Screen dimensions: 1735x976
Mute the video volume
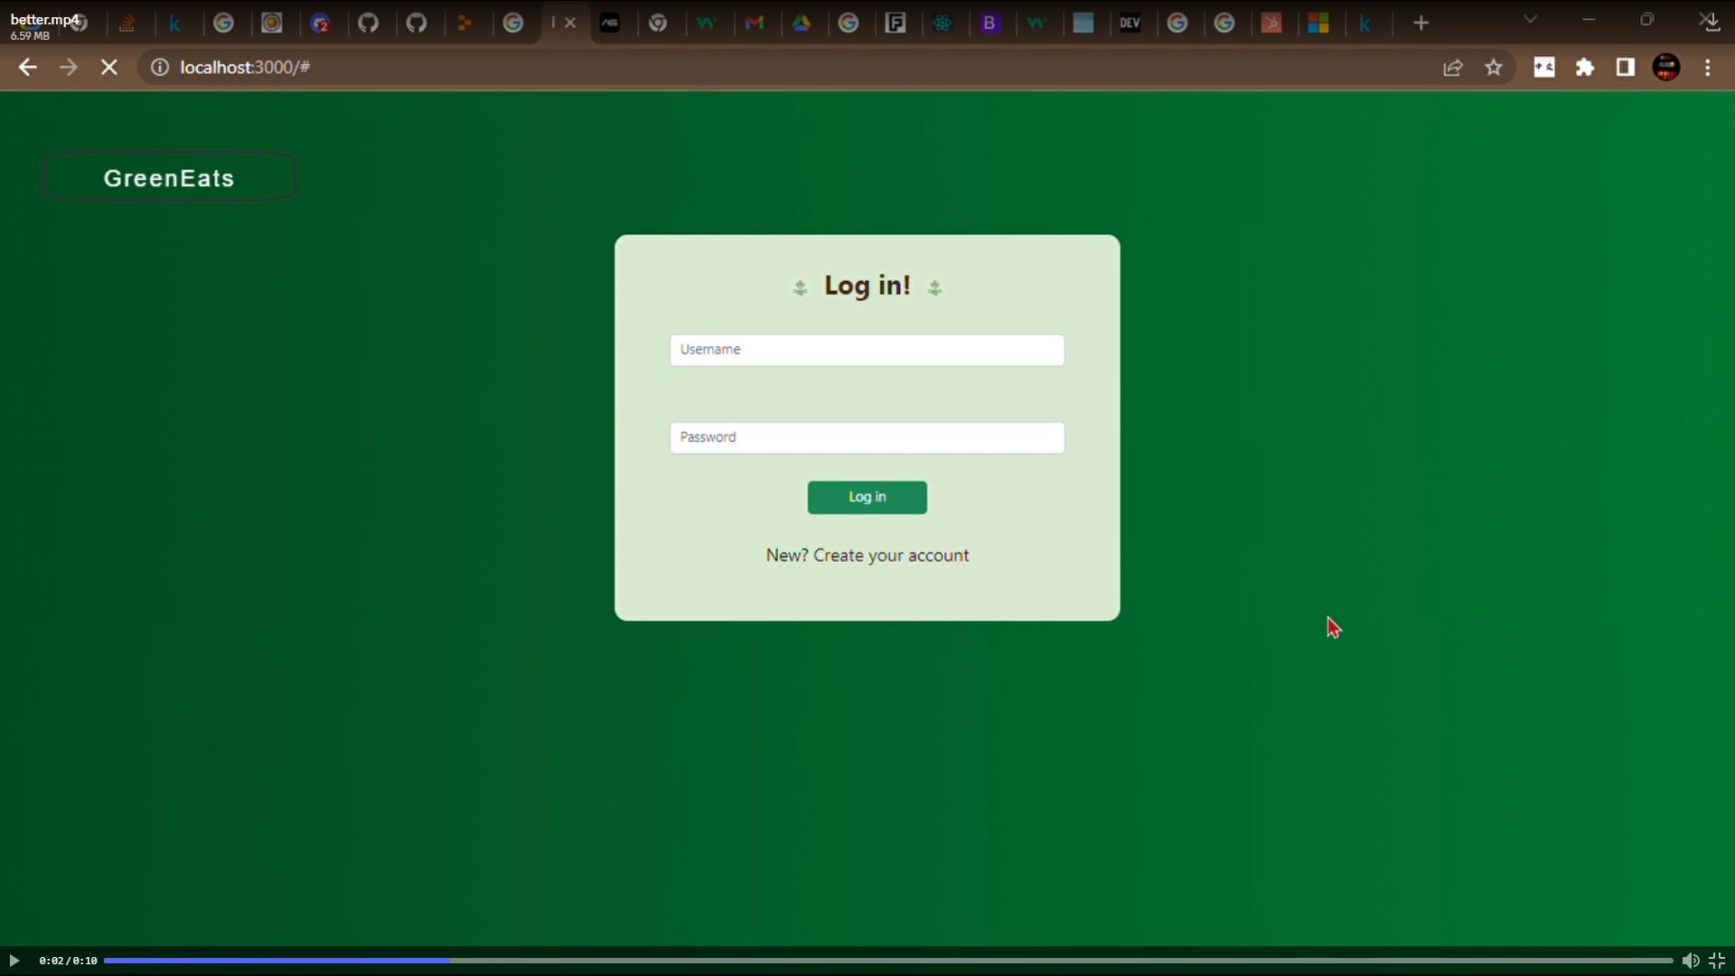[x=1690, y=961]
